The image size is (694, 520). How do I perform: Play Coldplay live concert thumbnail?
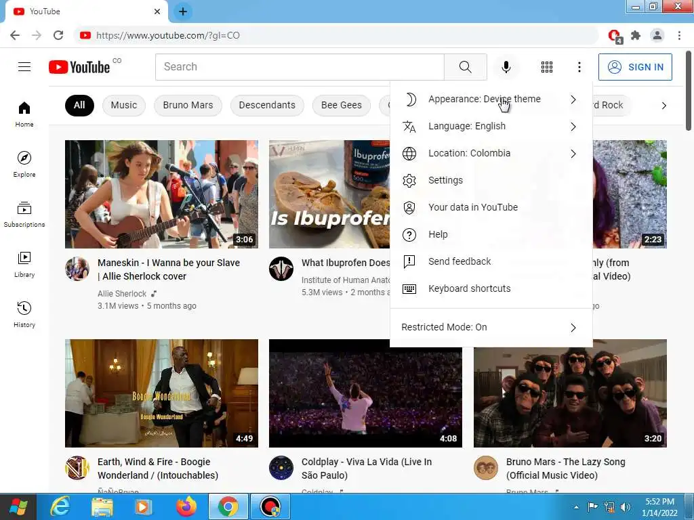click(365, 393)
